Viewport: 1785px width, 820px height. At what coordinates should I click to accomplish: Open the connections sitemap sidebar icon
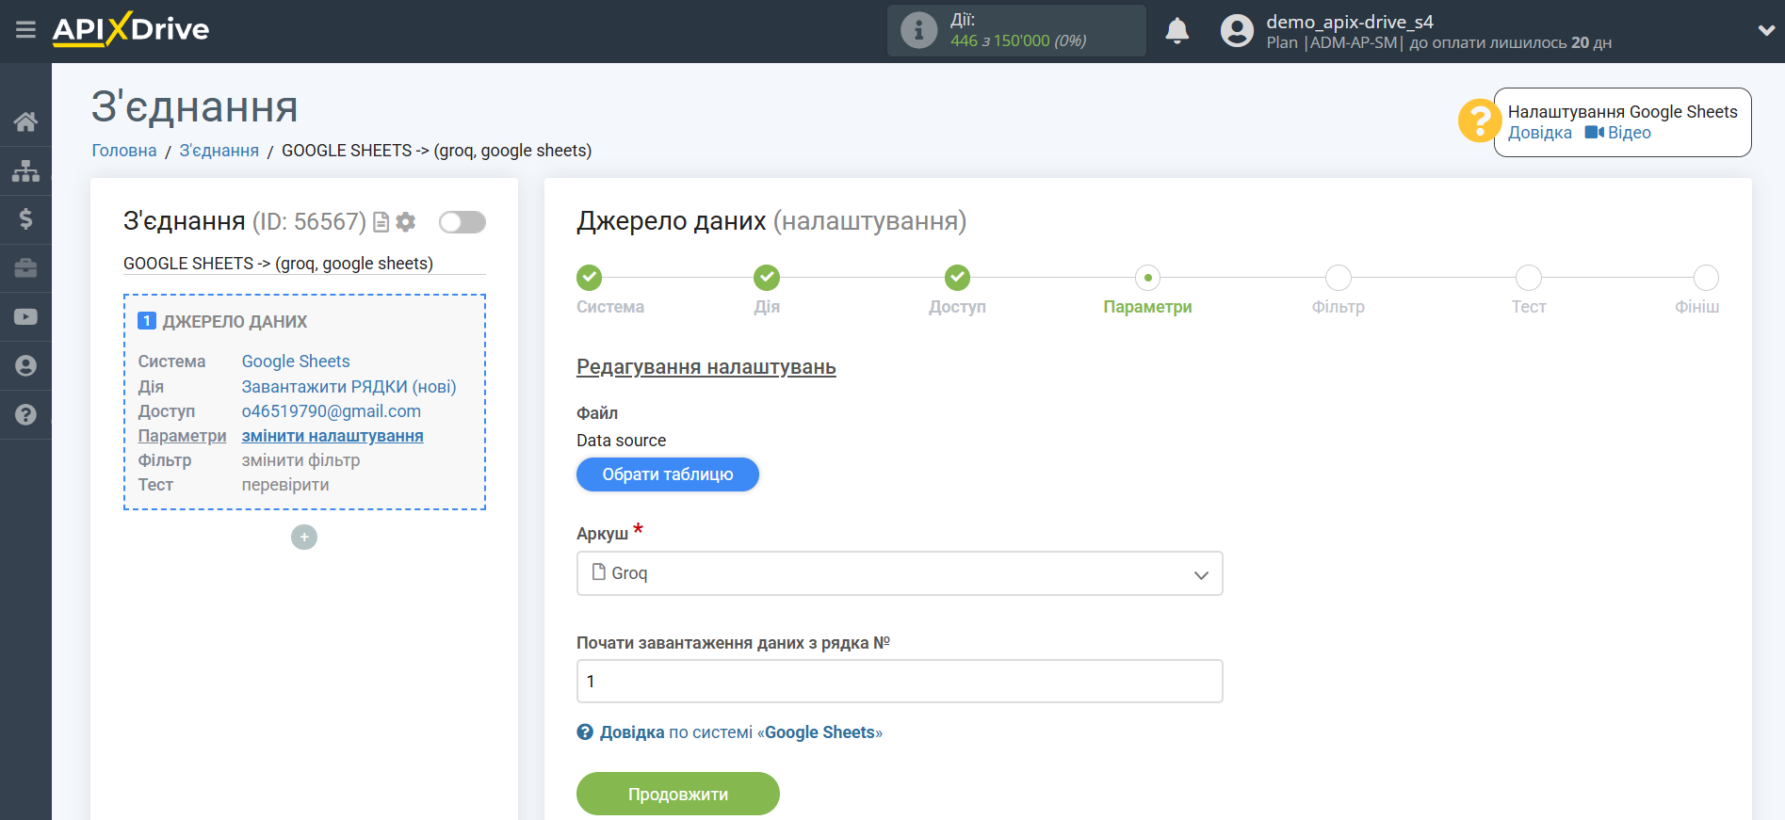pyautogui.click(x=25, y=170)
